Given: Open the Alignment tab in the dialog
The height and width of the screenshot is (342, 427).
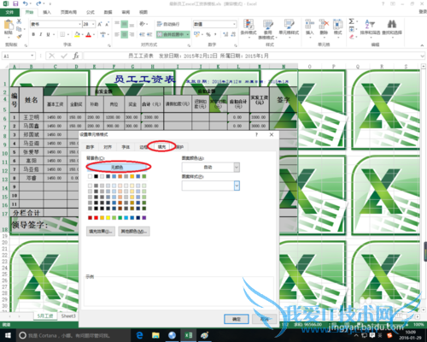Looking at the screenshot, I should [108, 147].
